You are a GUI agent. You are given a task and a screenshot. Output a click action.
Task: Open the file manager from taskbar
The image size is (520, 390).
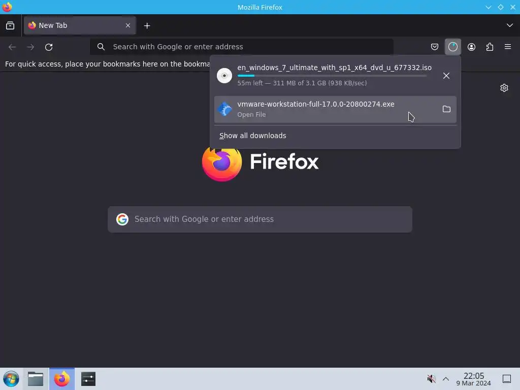[36, 379]
